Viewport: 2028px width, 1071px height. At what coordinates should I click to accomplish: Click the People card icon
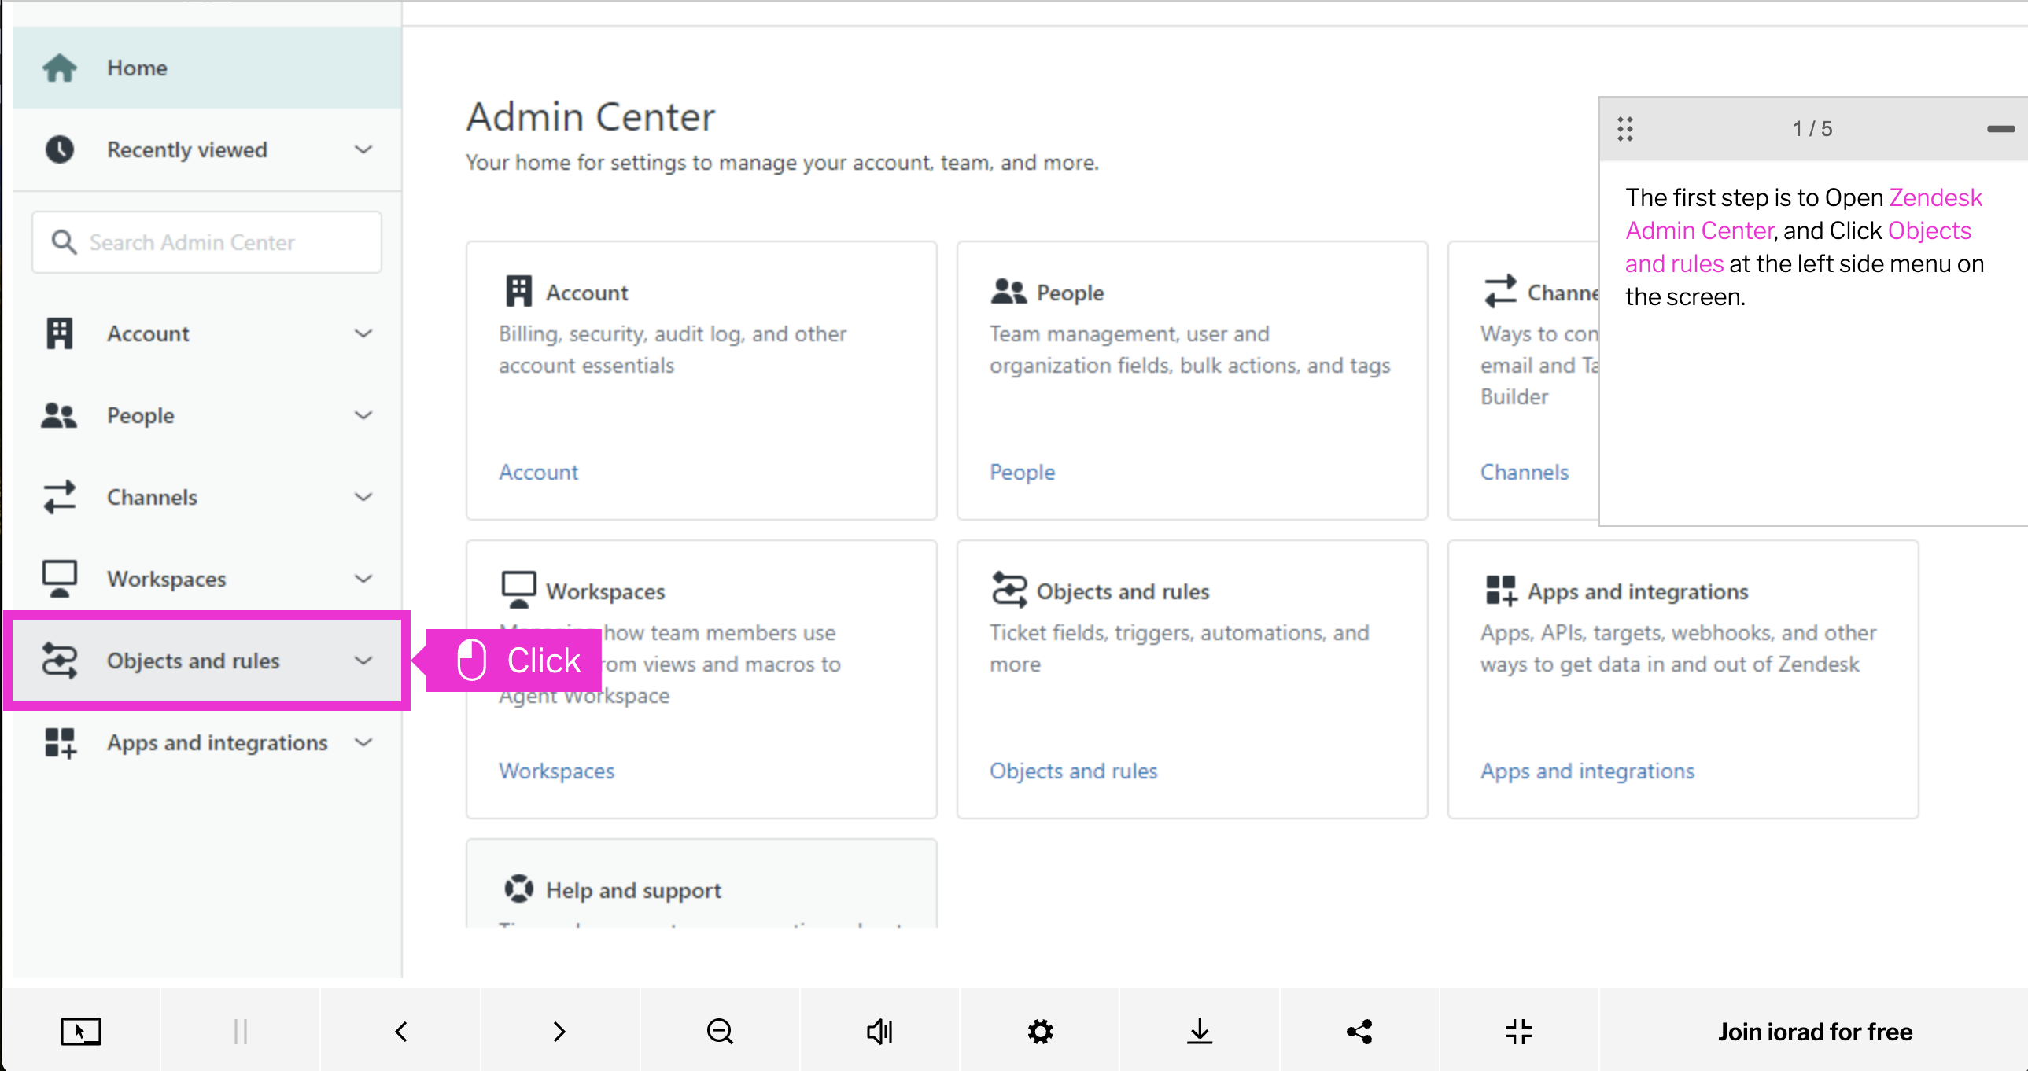coord(1008,292)
